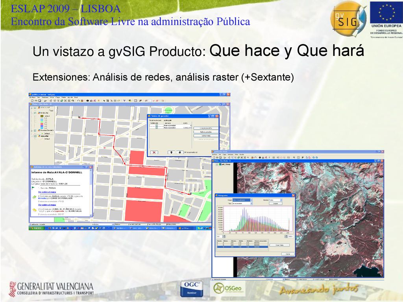The height and width of the screenshot is (302, 403).
Task: Click Limpiar button in Histograma dialog
Action: click(275, 203)
